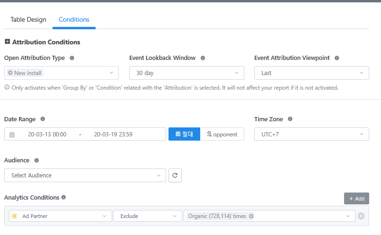The image size is (381, 235).
Task: Click info icon beside Open Attribution Type
Action: [x=72, y=58]
